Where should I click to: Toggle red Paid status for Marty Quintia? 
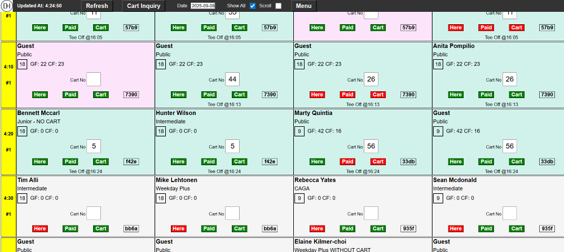(x=347, y=161)
